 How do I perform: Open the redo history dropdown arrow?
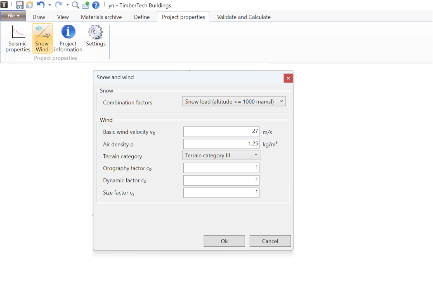click(67, 5)
